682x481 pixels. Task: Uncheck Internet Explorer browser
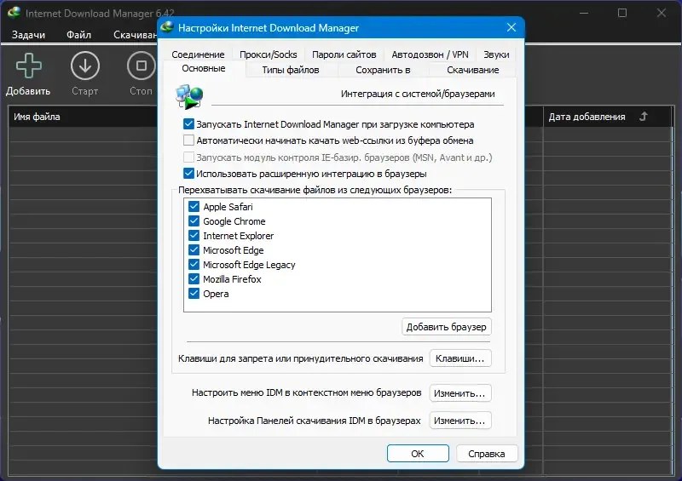coord(194,236)
